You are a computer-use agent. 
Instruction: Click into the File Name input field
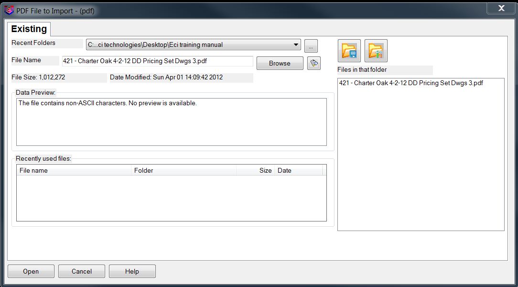158,61
